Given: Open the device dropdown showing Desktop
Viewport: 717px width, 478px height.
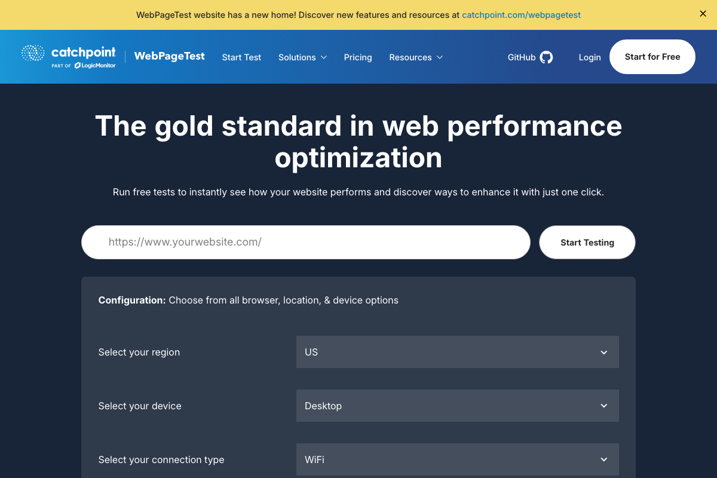Looking at the screenshot, I should coord(458,406).
